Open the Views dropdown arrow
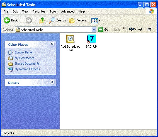 (99, 20)
